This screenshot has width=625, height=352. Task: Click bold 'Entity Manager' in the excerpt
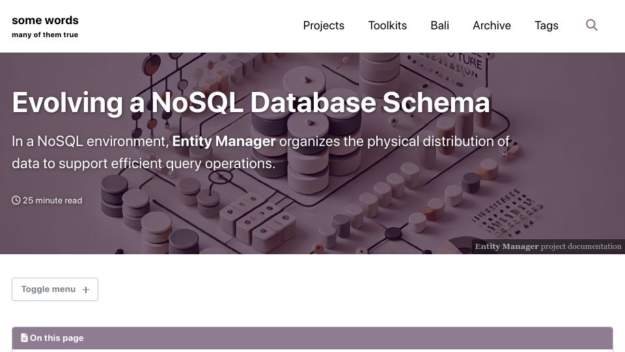tap(223, 141)
